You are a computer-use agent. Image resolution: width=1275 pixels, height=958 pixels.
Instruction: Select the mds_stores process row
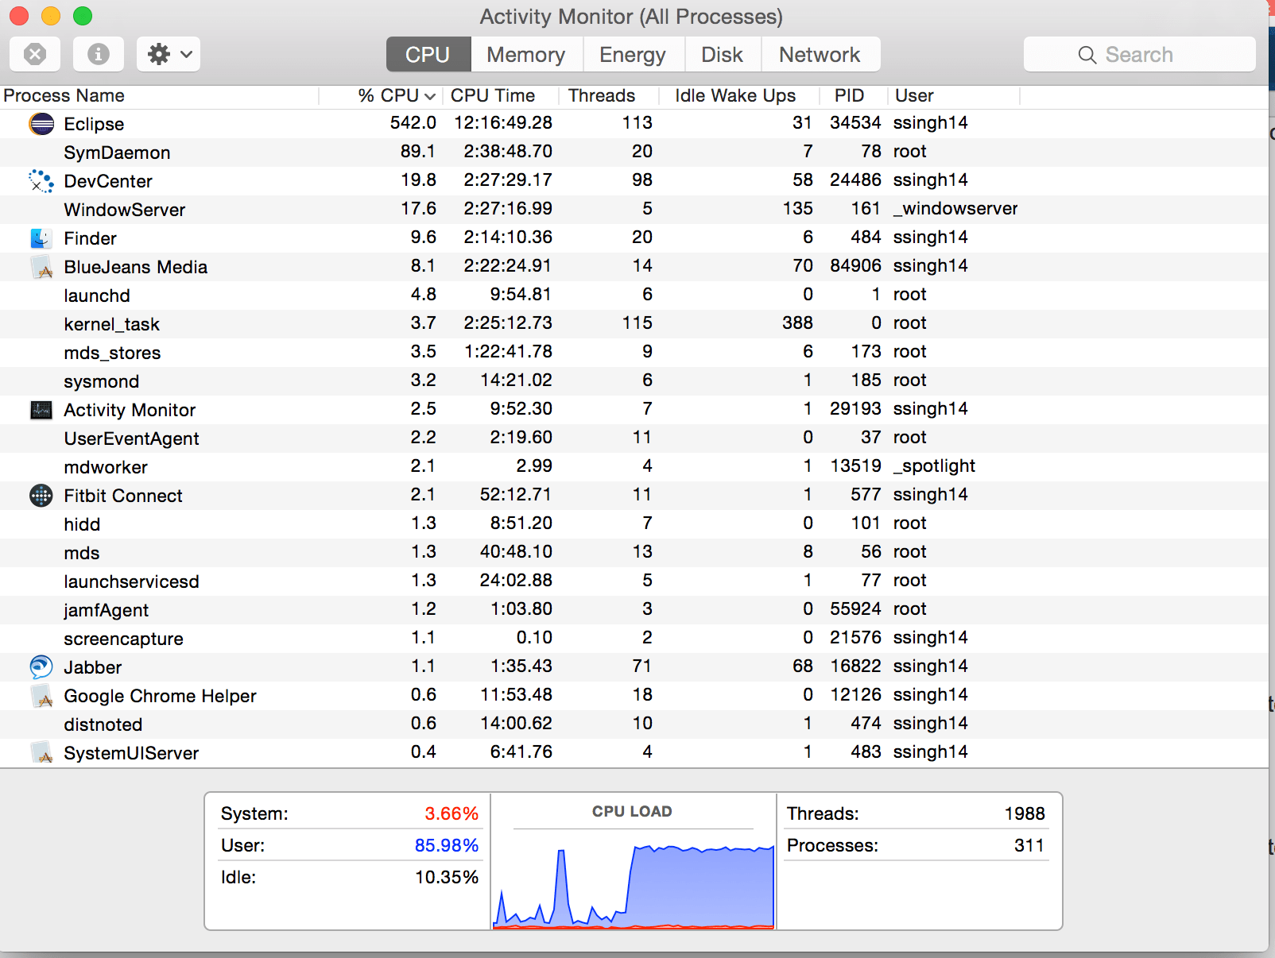(634, 352)
